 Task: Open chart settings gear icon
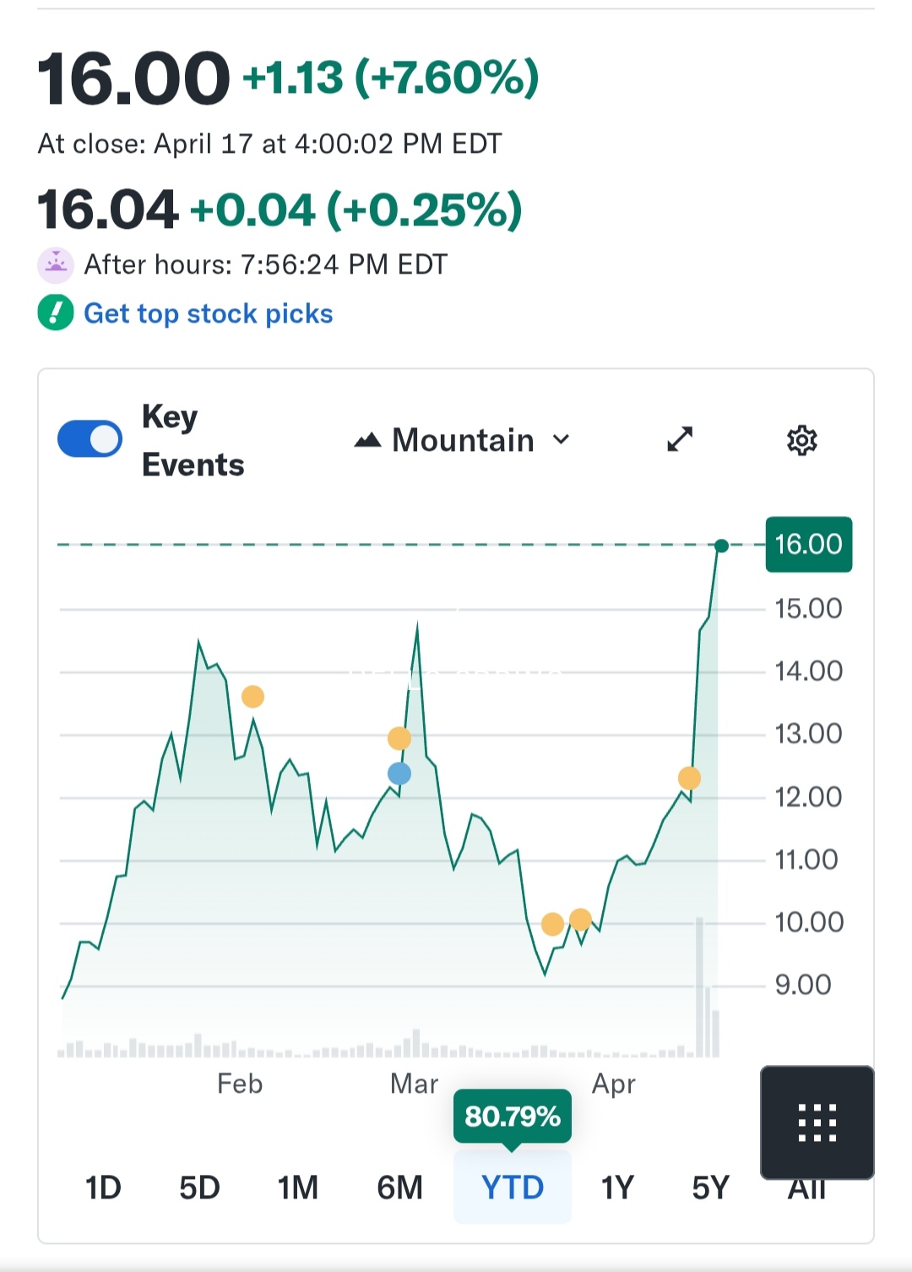[801, 440]
